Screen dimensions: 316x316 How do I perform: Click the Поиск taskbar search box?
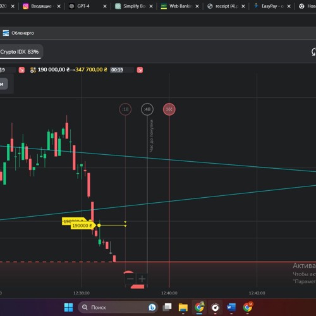tap(118, 307)
